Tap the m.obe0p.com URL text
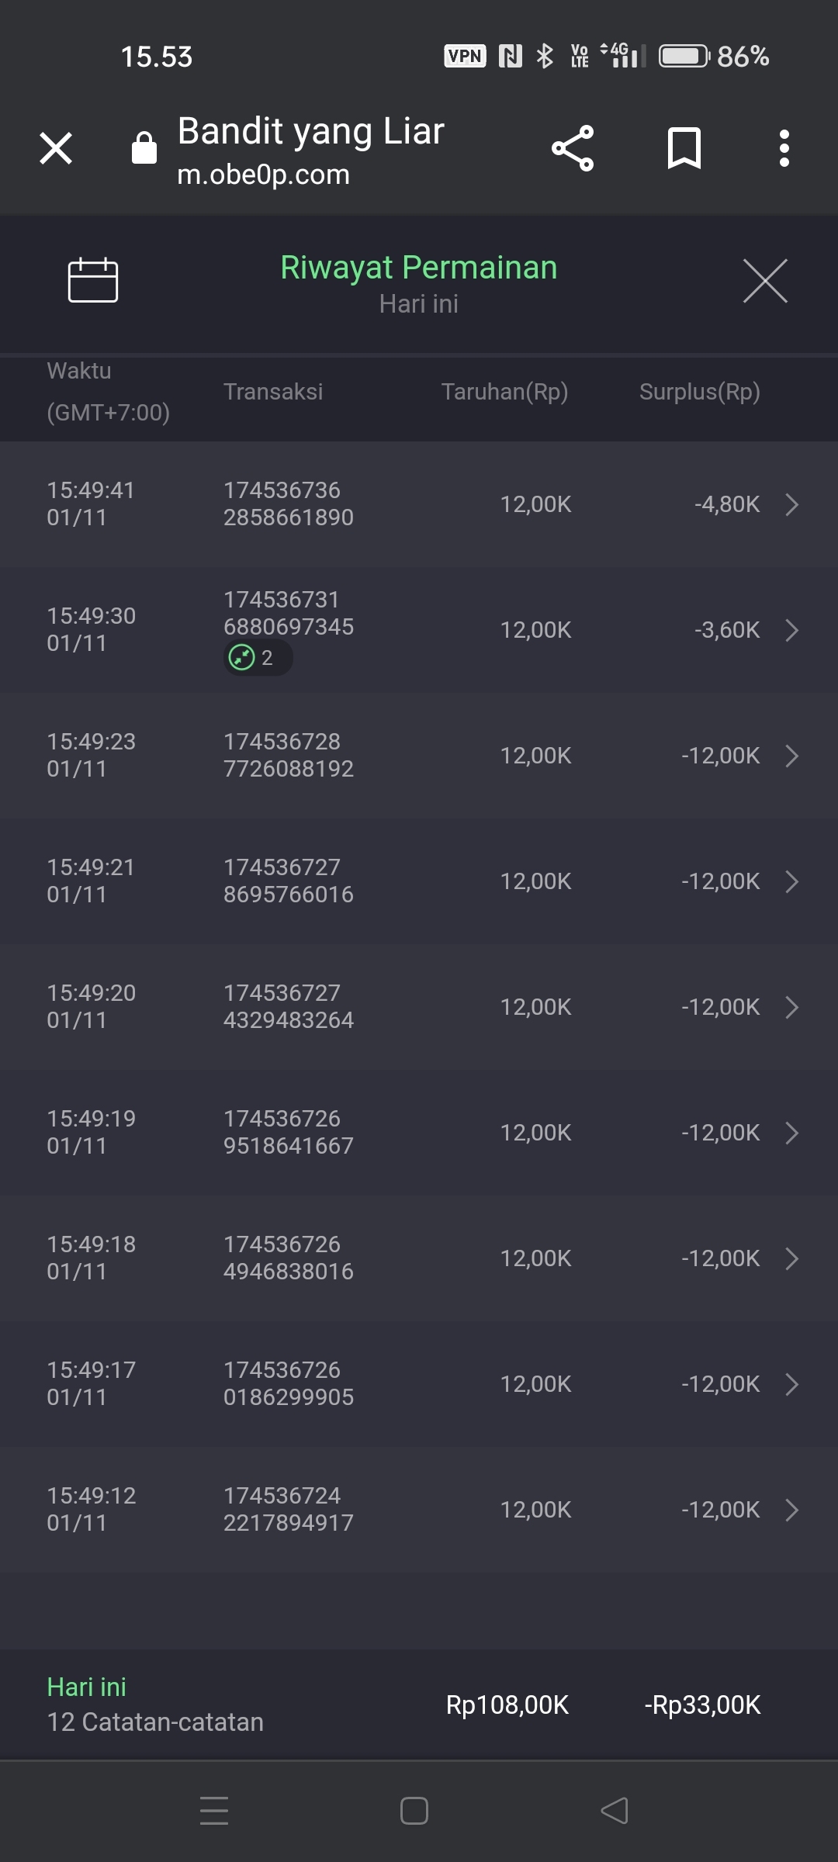This screenshot has height=1862, width=838. pyautogui.click(x=263, y=175)
